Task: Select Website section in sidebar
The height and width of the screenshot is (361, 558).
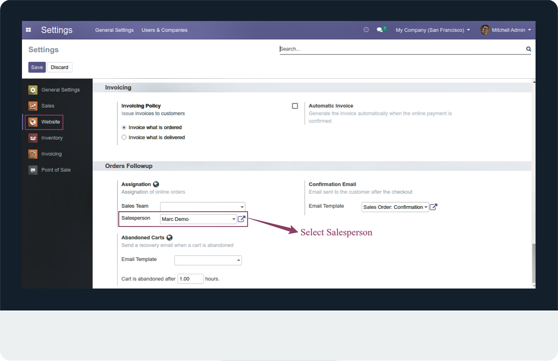Action: [x=57, y=122]
